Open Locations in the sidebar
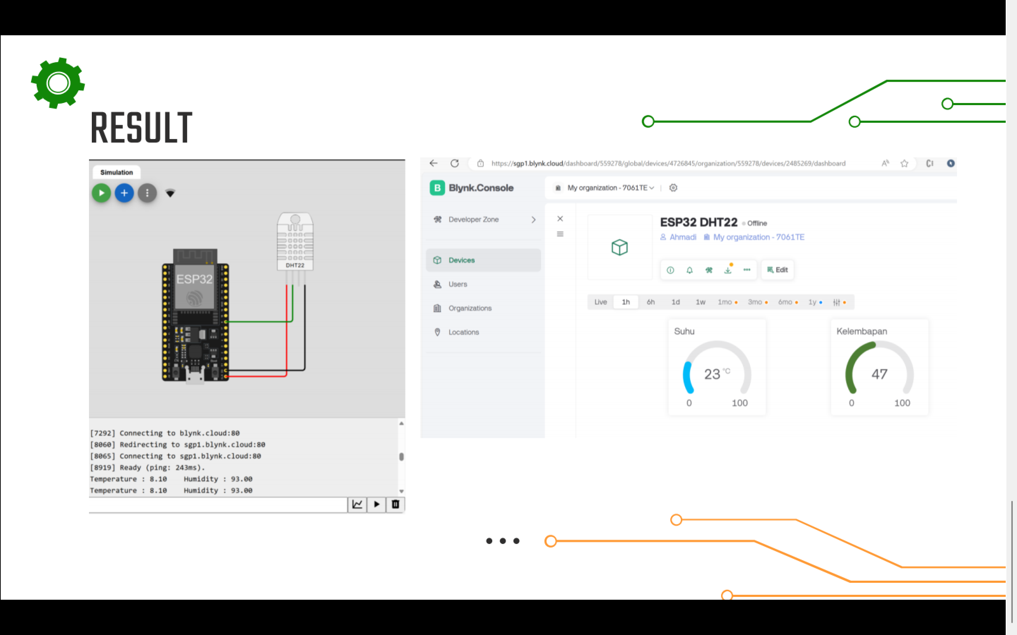The width and height of the screenshot is (1017, 635). pyautogui.click(x=484, y=332)
